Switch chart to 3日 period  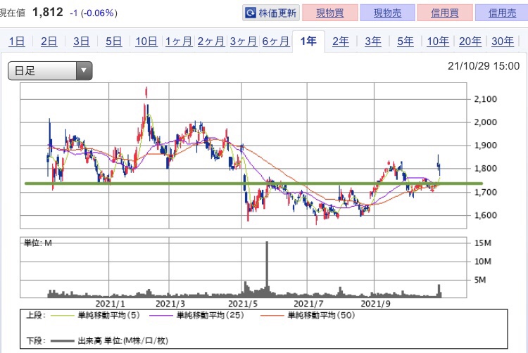tap(81, 41)
